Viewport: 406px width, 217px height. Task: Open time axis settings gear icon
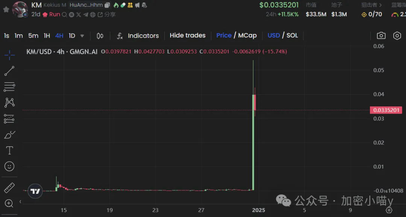click(x=389, y=210)
